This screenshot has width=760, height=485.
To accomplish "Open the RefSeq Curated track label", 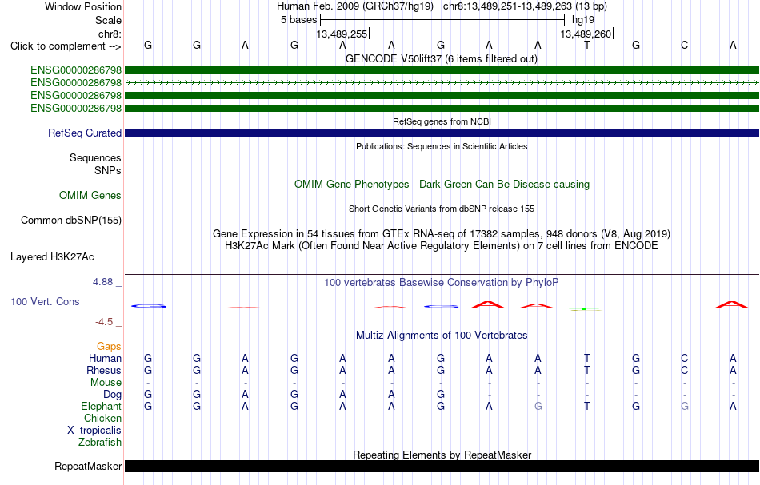I will 85,133.
